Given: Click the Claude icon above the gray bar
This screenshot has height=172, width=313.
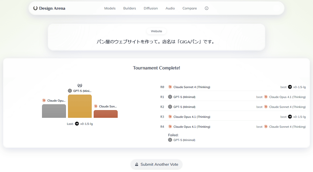Looking at the screenshot, I should tap(44, 100).
